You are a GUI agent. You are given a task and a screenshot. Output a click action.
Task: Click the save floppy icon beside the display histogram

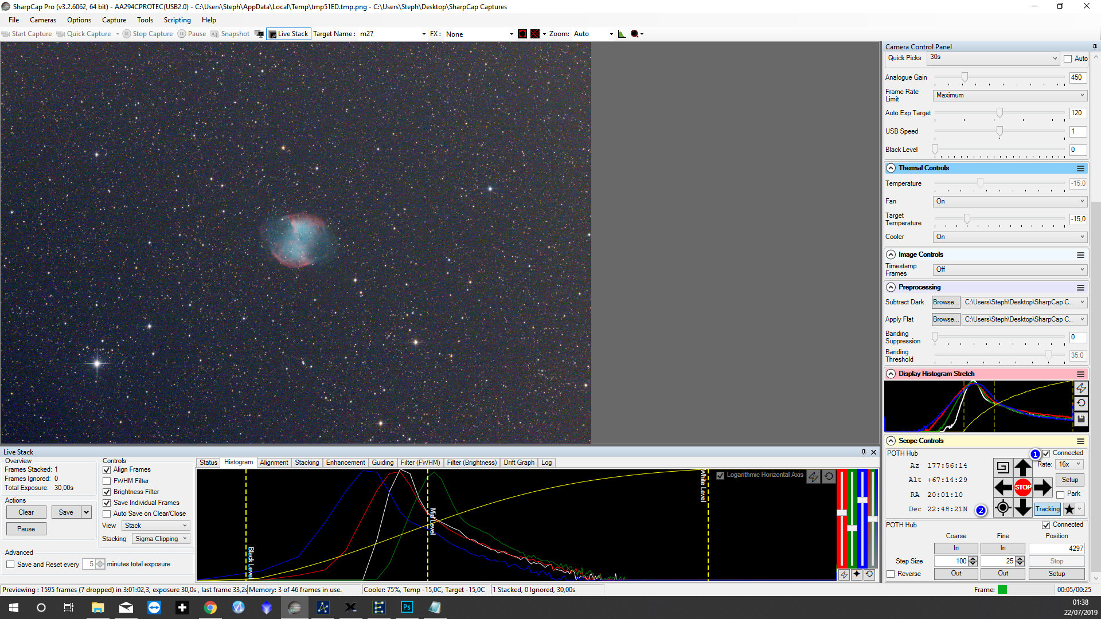[x=1081, y=419]
